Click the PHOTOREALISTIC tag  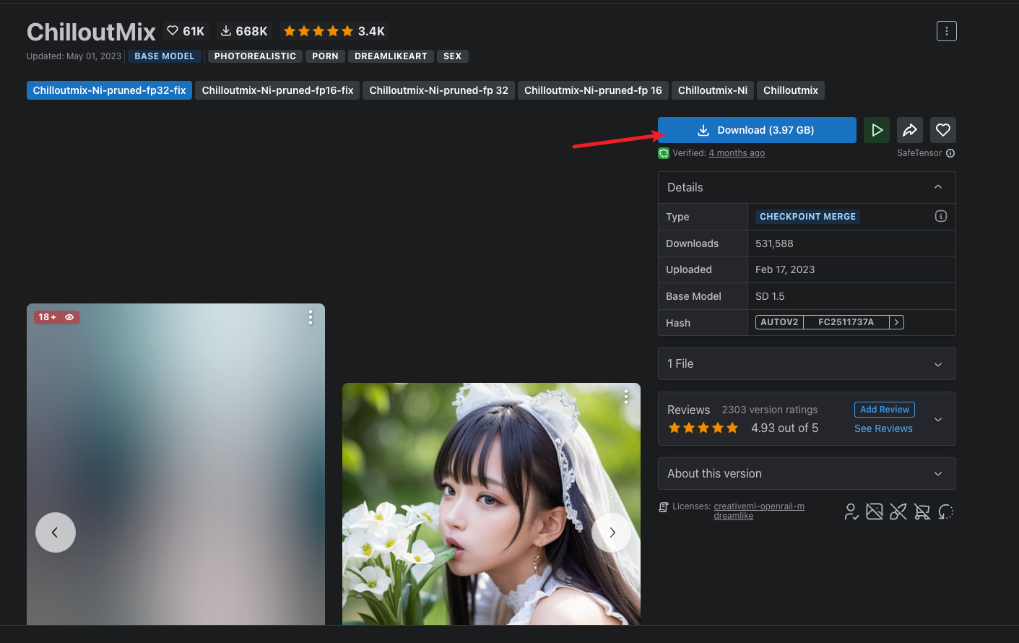pos(255,56)
